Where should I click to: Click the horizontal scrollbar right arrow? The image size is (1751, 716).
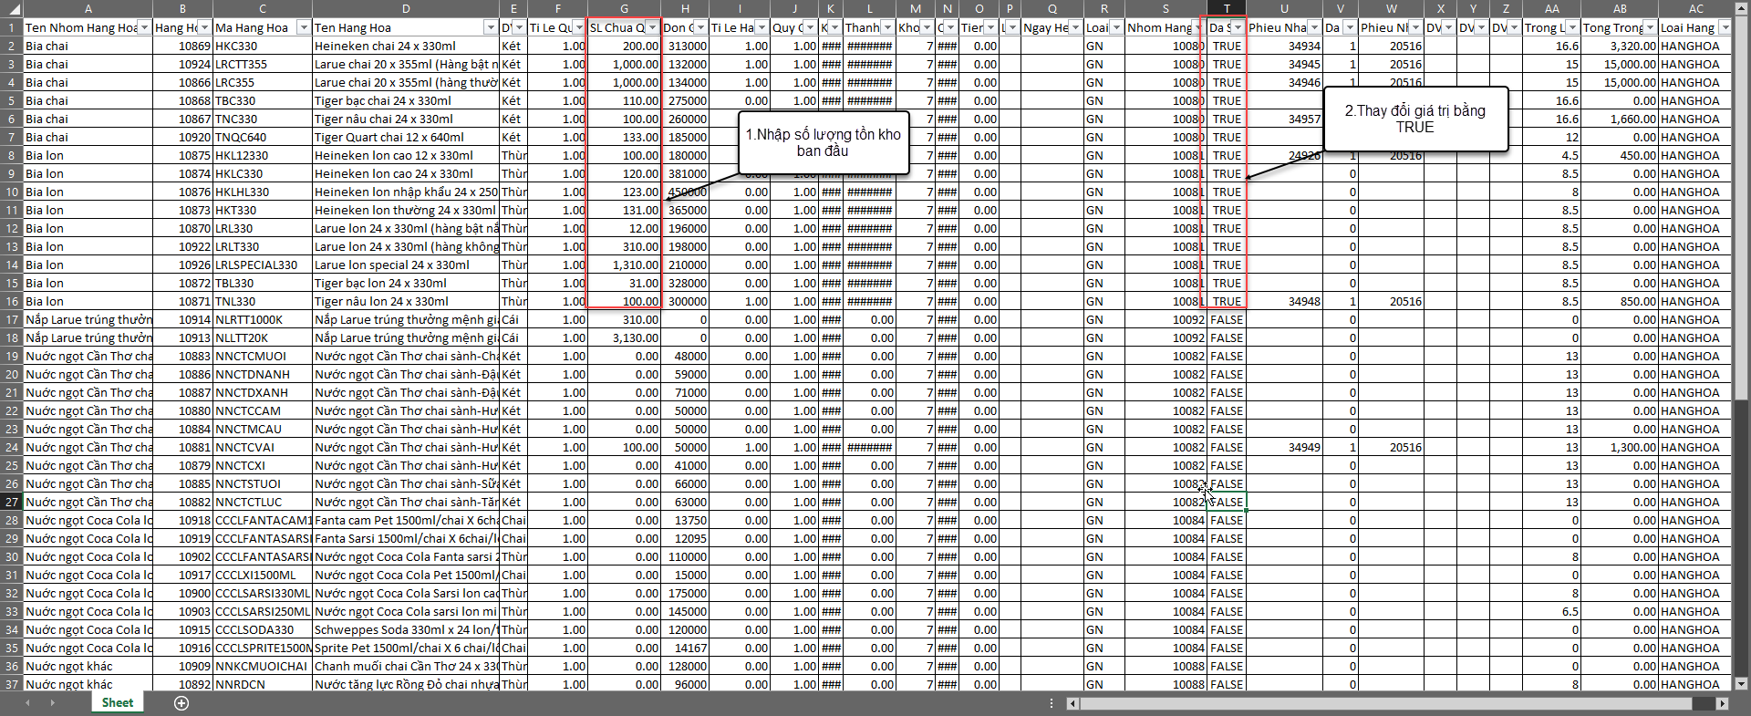[1722, 703]
